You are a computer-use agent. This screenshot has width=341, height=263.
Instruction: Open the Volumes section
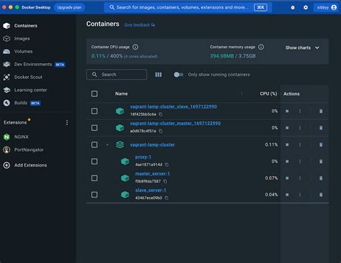coord(23,52)
